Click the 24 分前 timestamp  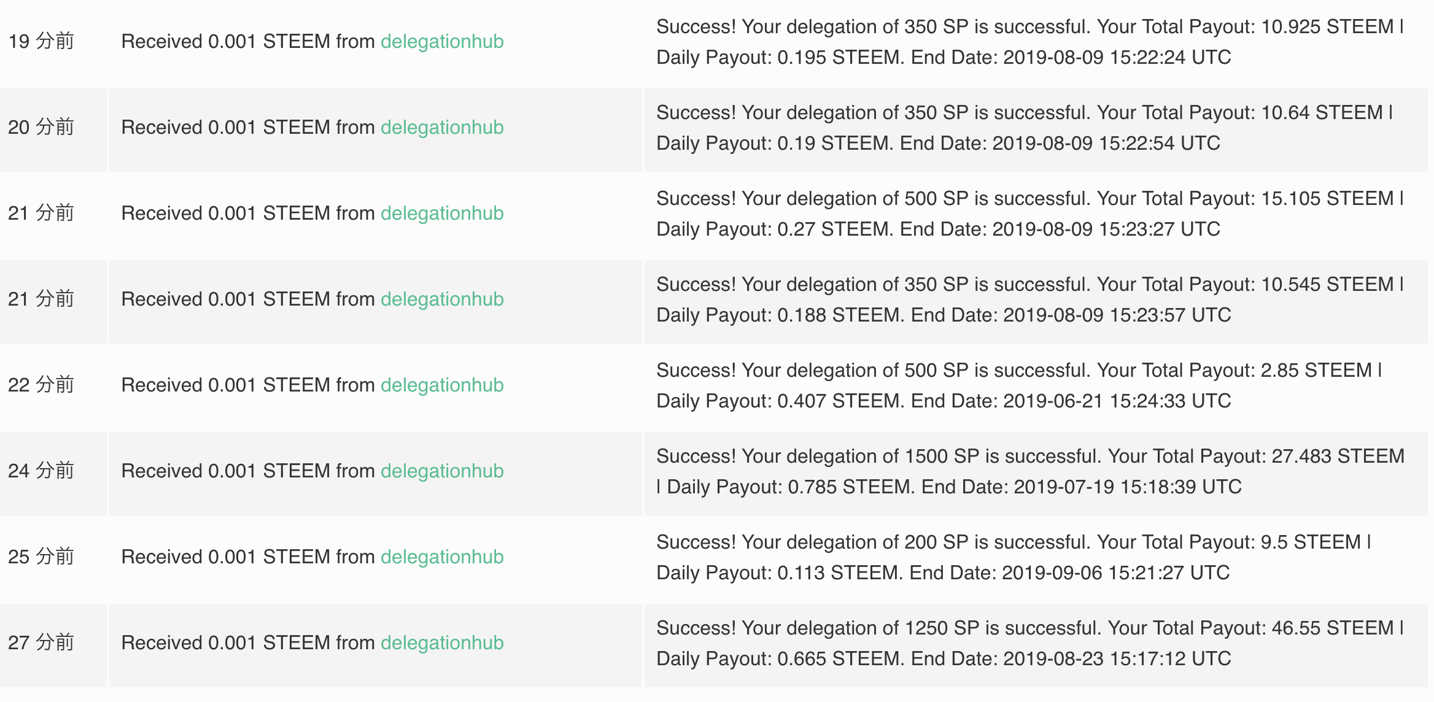tap(41, 471)
